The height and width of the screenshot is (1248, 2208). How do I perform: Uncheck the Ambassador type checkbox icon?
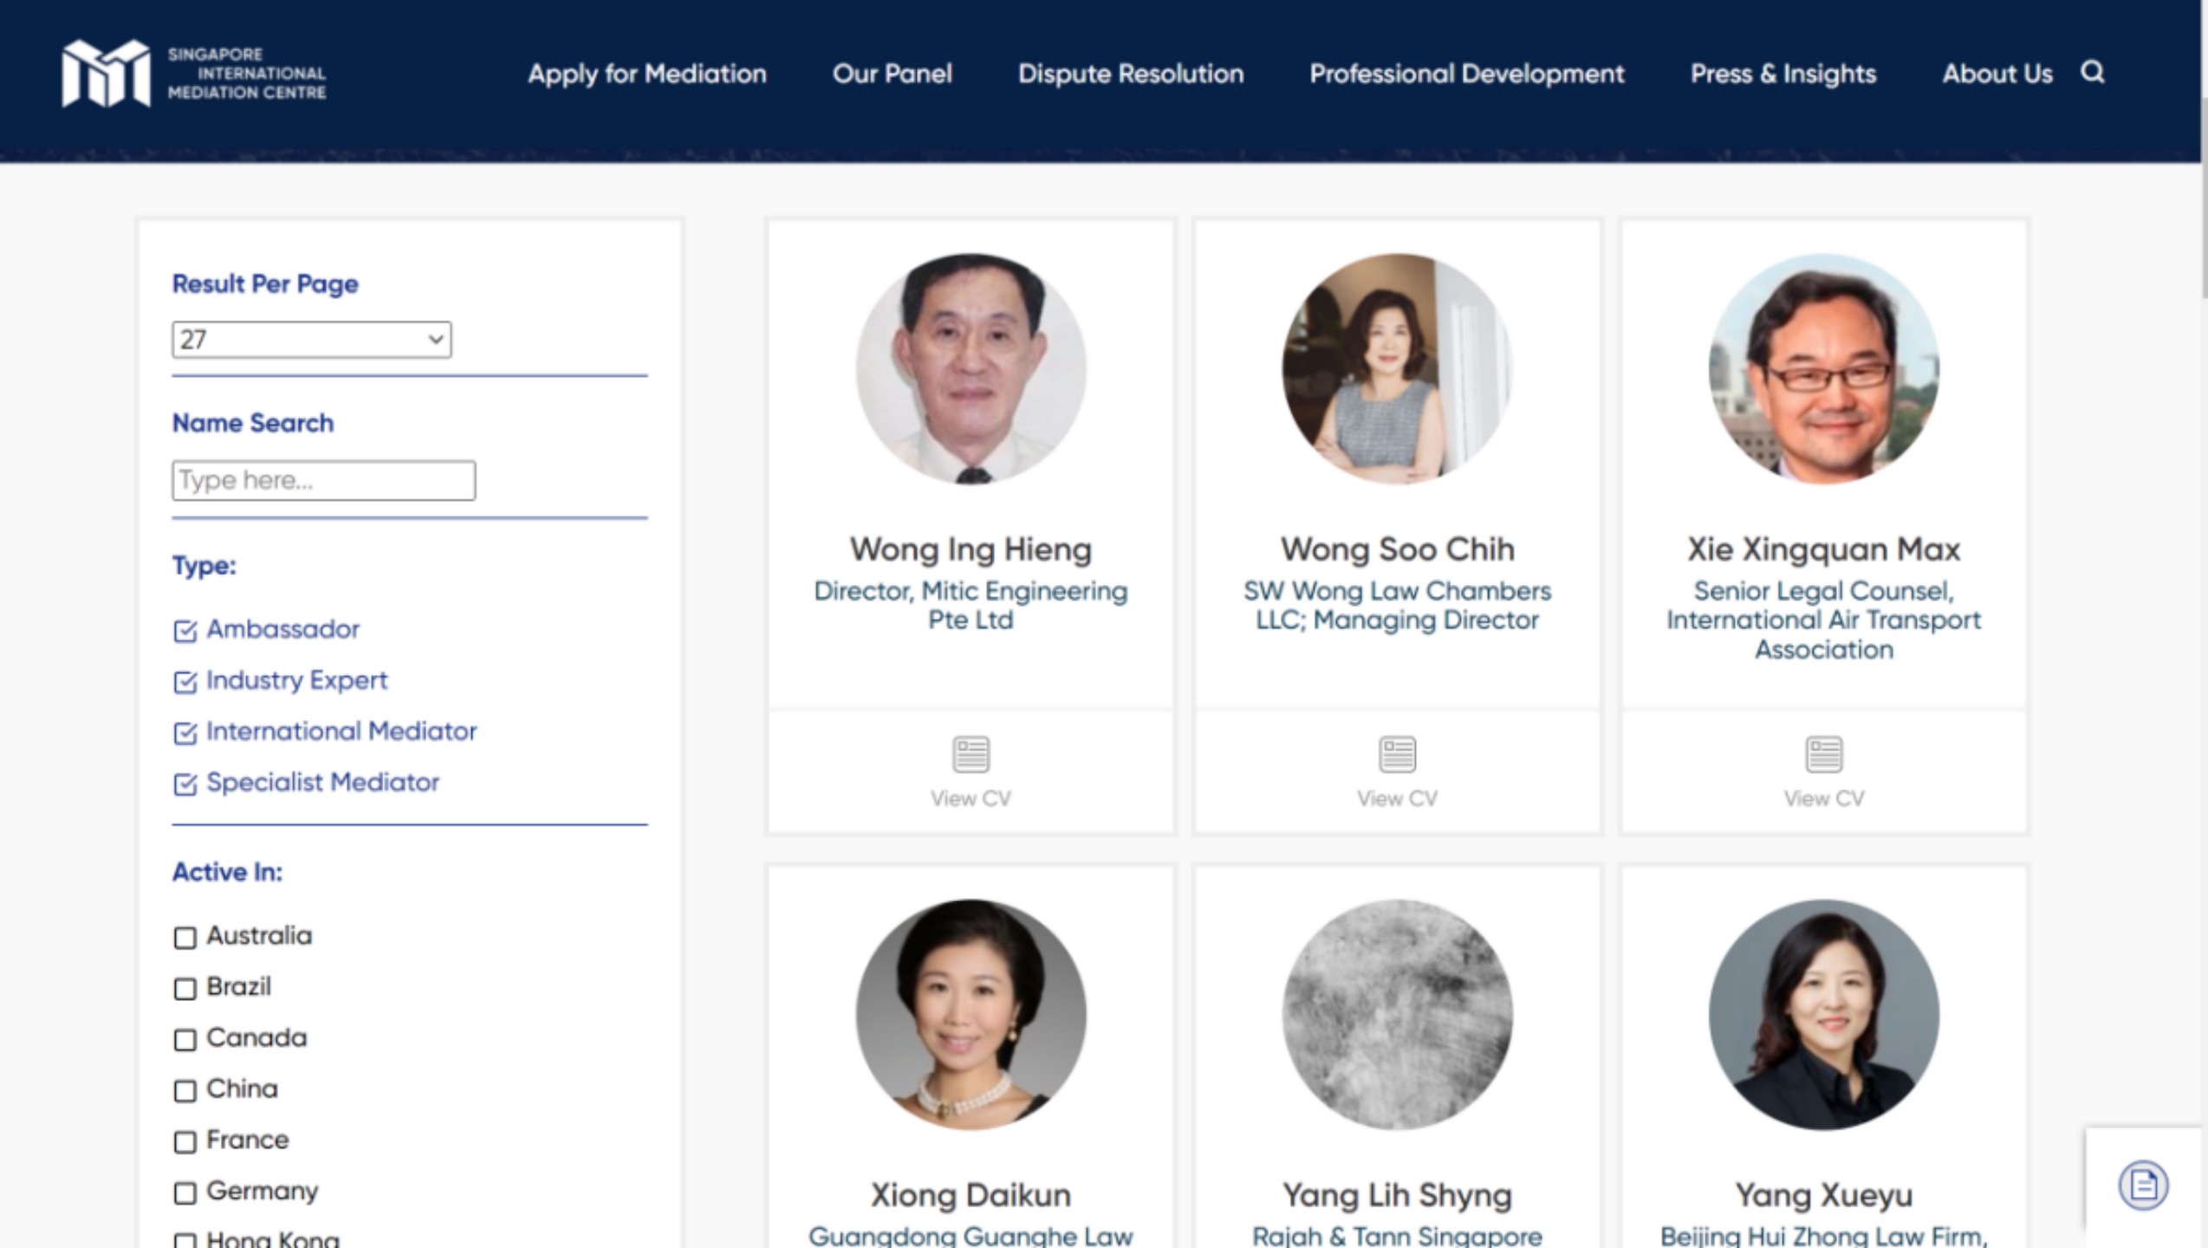(185, 631)
